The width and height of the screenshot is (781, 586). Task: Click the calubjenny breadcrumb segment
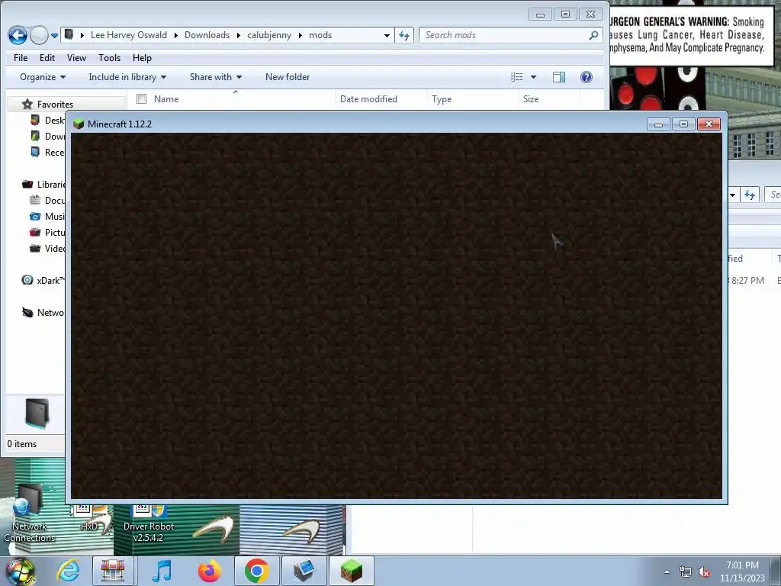269,35
